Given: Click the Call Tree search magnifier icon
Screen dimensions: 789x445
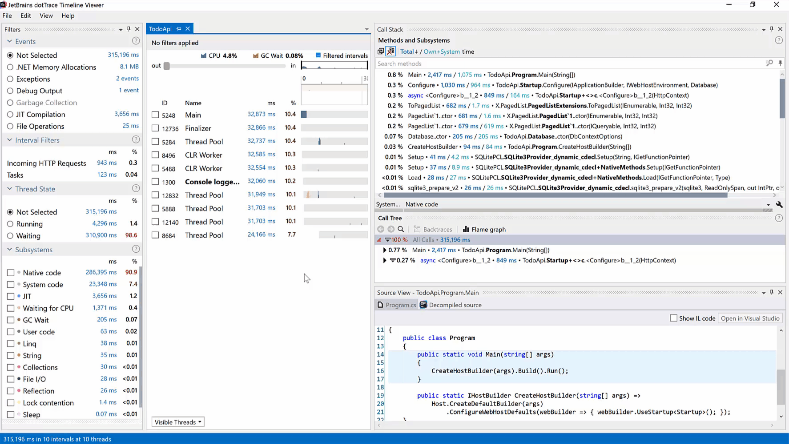Looking at the screenshot, I should pyautogui.click(x=401, y=230).
